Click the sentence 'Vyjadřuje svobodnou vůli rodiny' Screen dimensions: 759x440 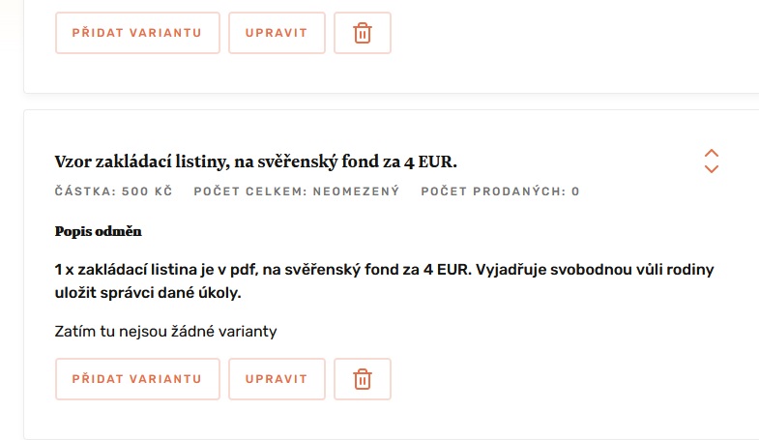tap(595, 270)
